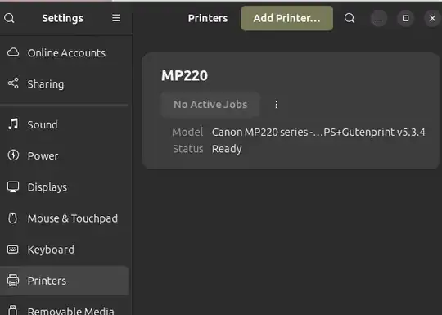This screenshot has width=442, height=315.
Task: Click the Power lightning icon
Action: click(13, 155)
